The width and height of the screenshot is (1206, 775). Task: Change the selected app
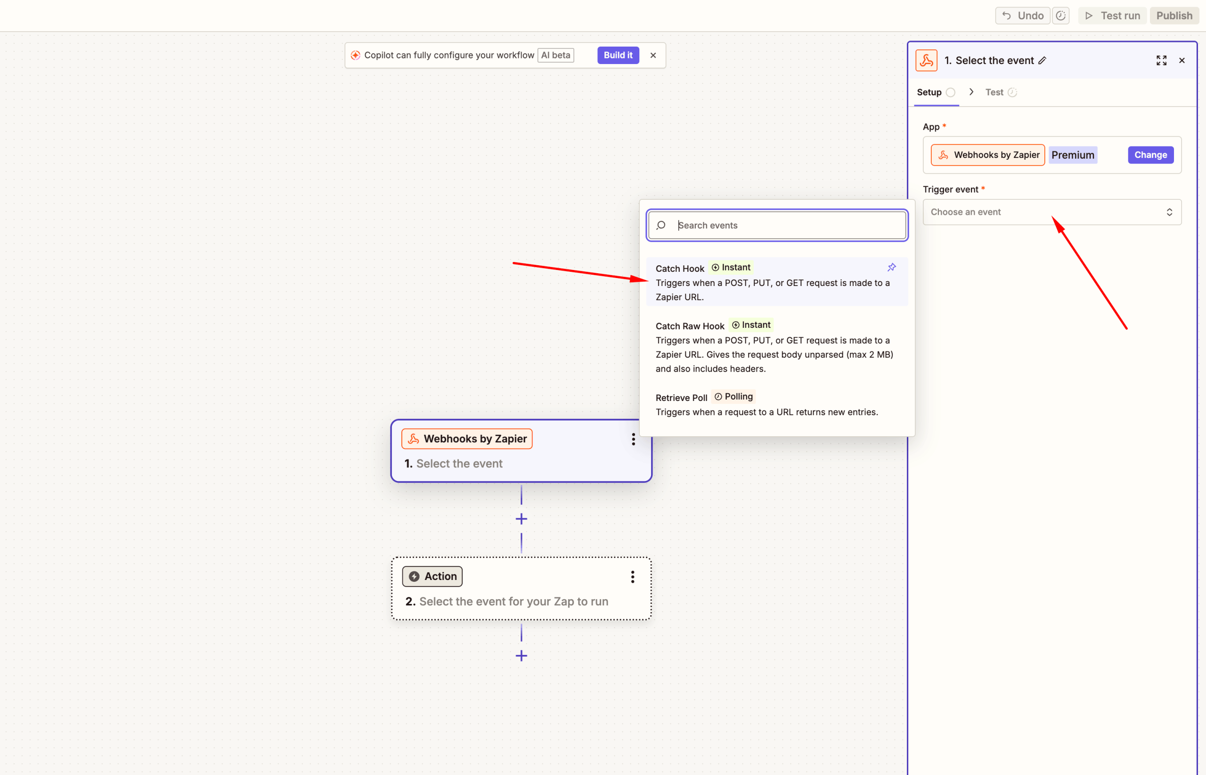tap(1150, 155)
